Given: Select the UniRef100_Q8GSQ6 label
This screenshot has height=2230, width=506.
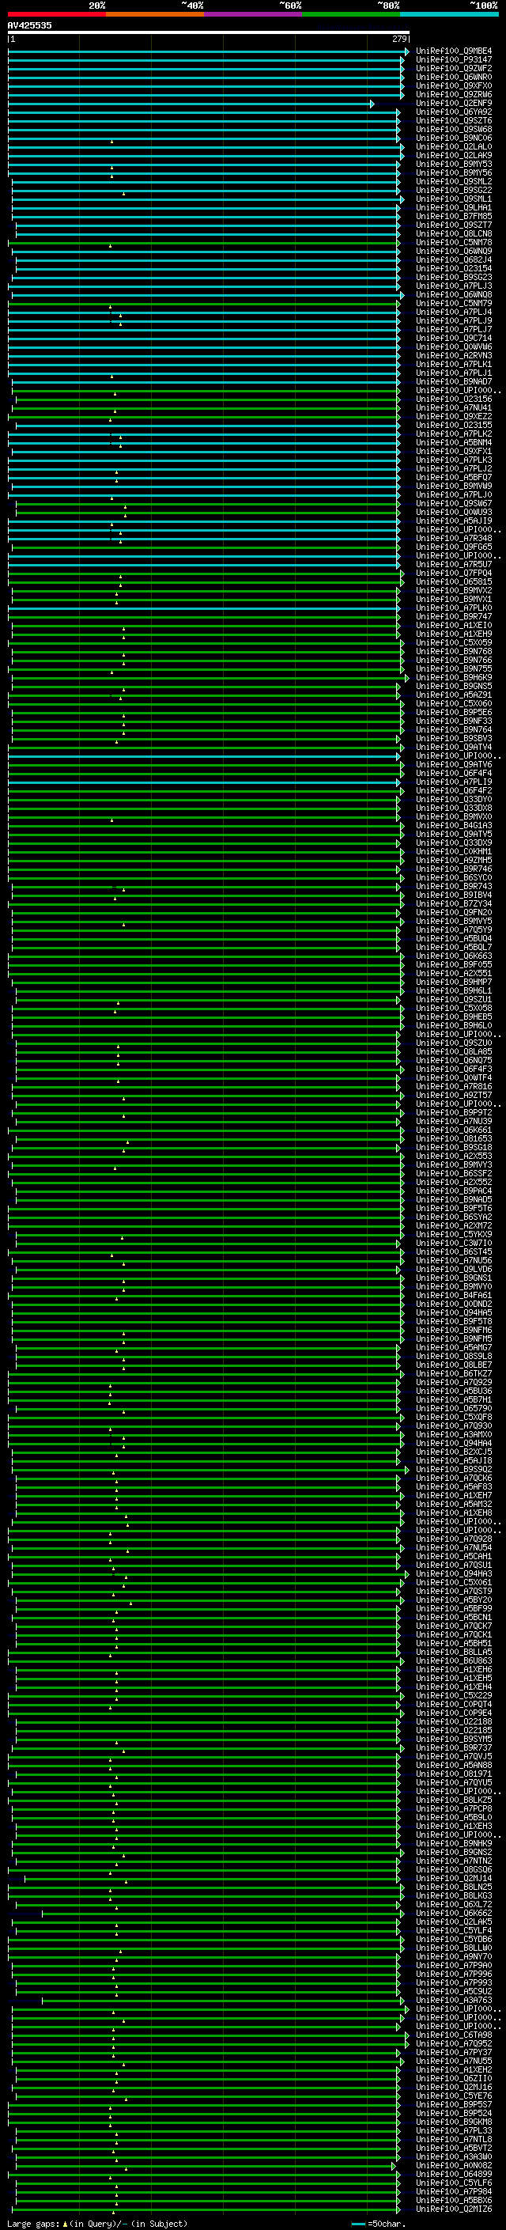Looking at the screenshot, I should [454, 1870].
